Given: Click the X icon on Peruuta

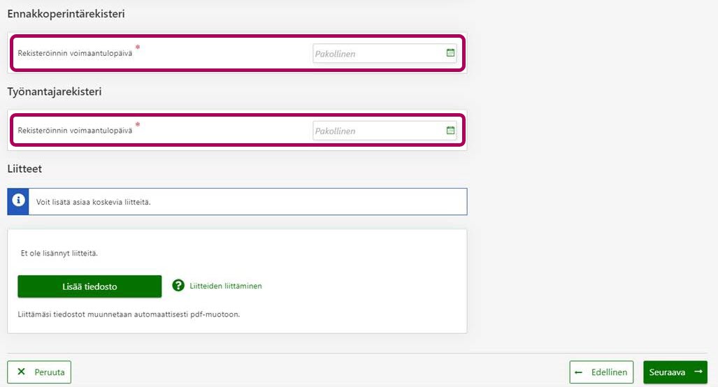Looking at the screenshot, I should coord(21,372).
